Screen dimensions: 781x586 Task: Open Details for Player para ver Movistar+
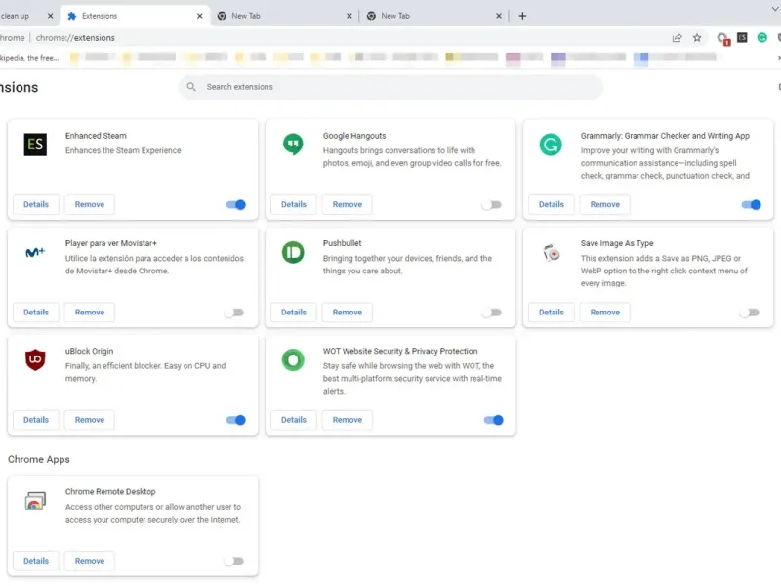click(36, 312)
